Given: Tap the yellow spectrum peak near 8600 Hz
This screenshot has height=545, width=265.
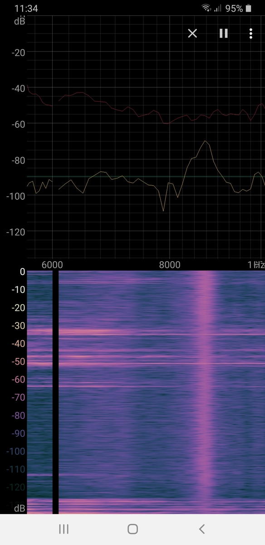Looking at the screenshot, I should coord(205,142).
